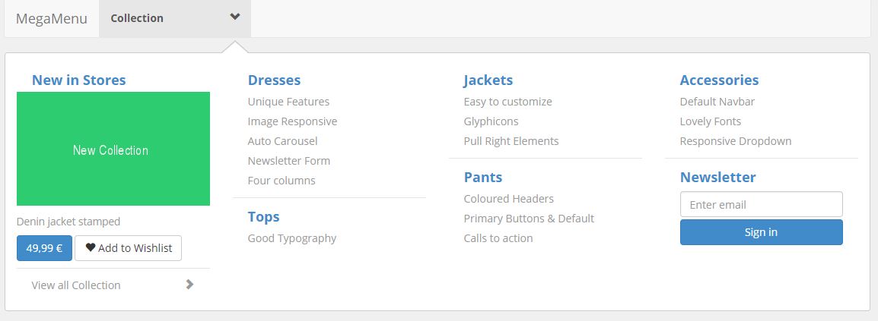Open the Glyphicons link under Jackets
The height and width of the screenshot is (321, 878).
(491, 121)
